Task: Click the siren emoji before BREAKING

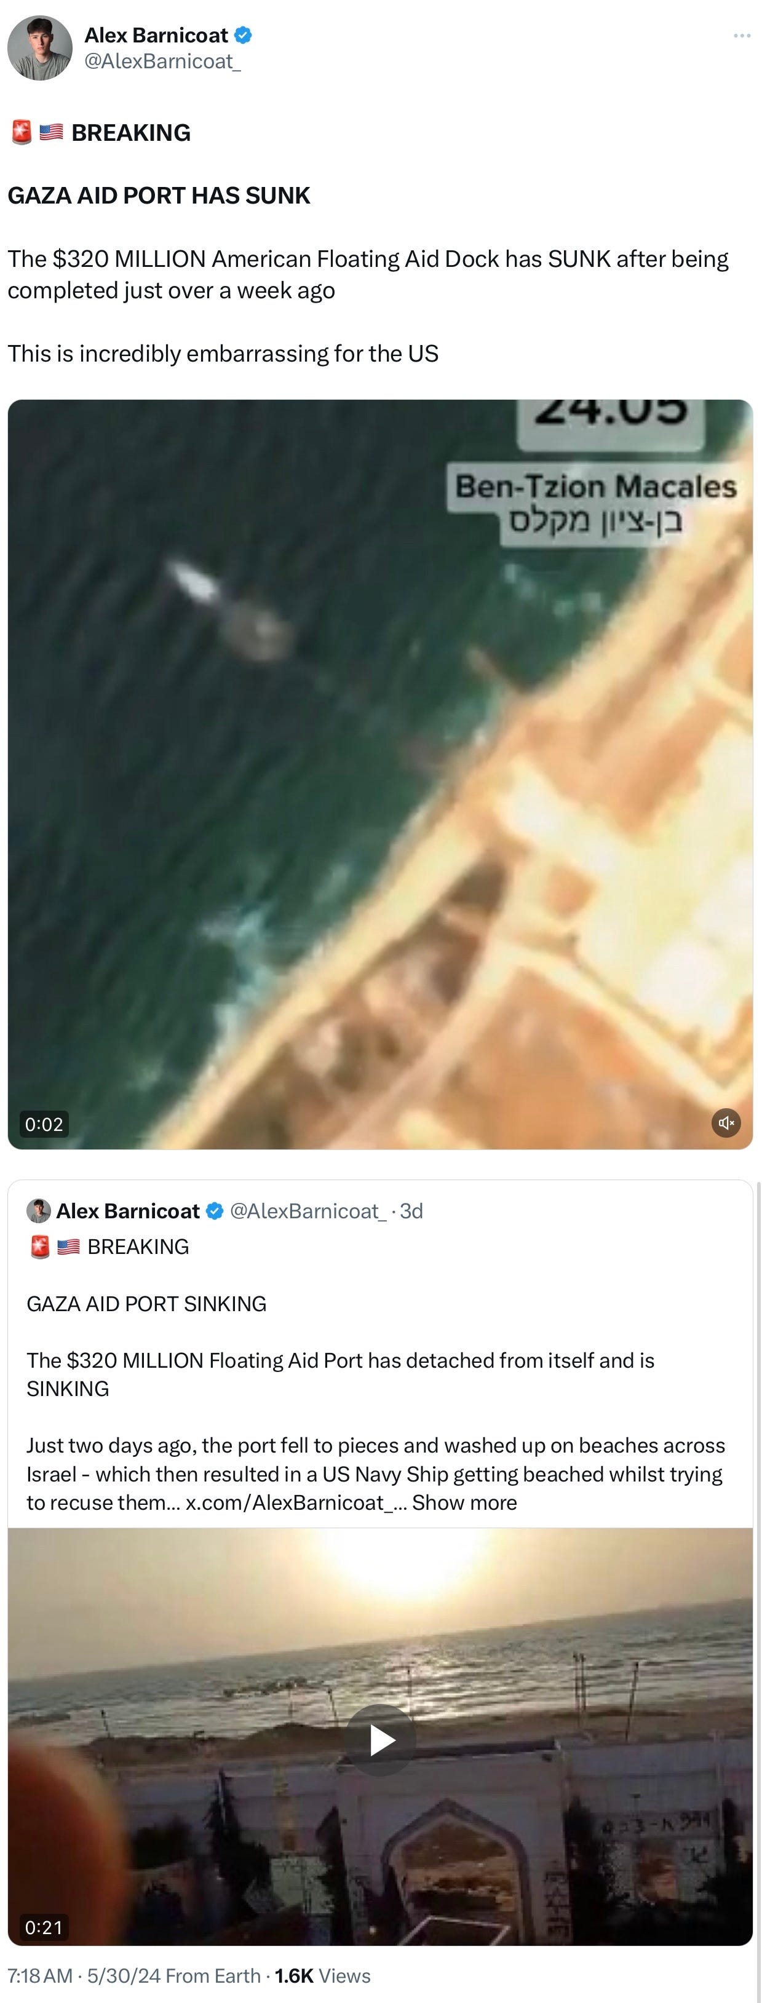Action: (x=21, y=132)
